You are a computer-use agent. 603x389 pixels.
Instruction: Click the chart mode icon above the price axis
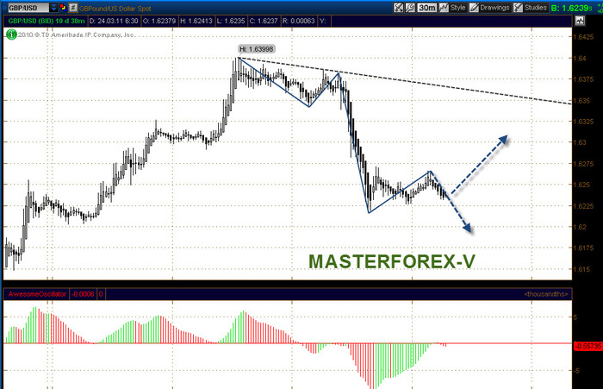coord(580,21)
